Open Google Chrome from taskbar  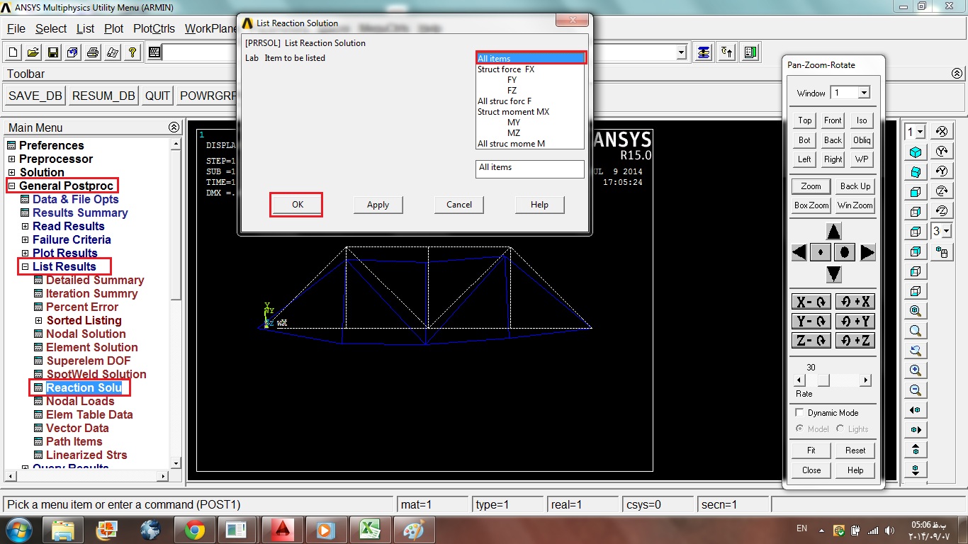[195, 530]
